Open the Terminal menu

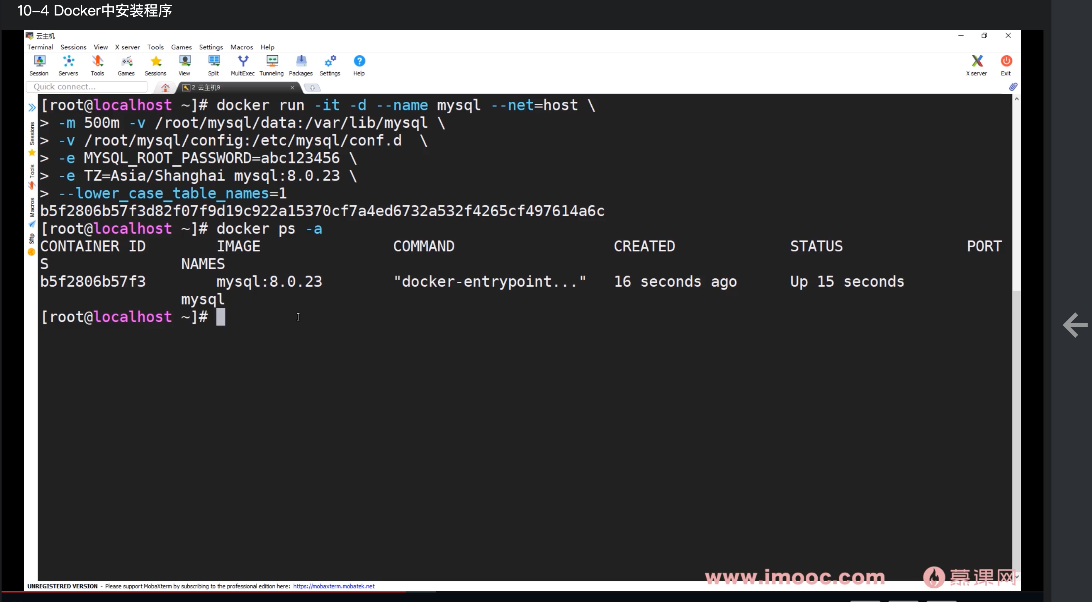tap(40, 47)
